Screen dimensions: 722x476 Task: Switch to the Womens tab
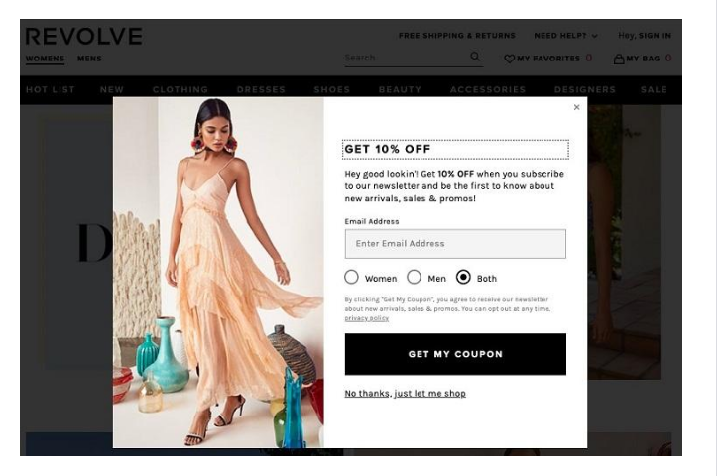pos(46,59)
